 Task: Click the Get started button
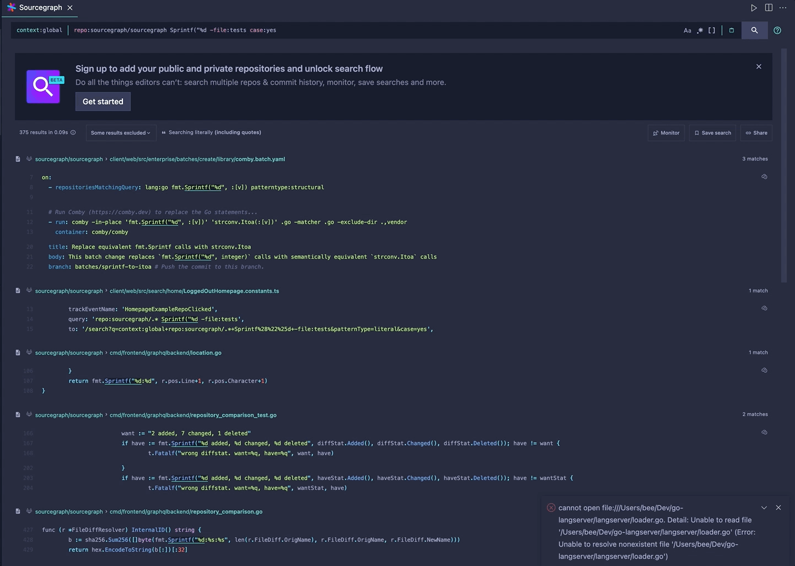tap(103, 102)
